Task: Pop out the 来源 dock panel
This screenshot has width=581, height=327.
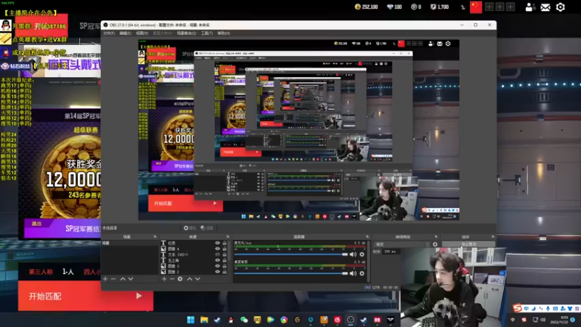Action: 228,237
